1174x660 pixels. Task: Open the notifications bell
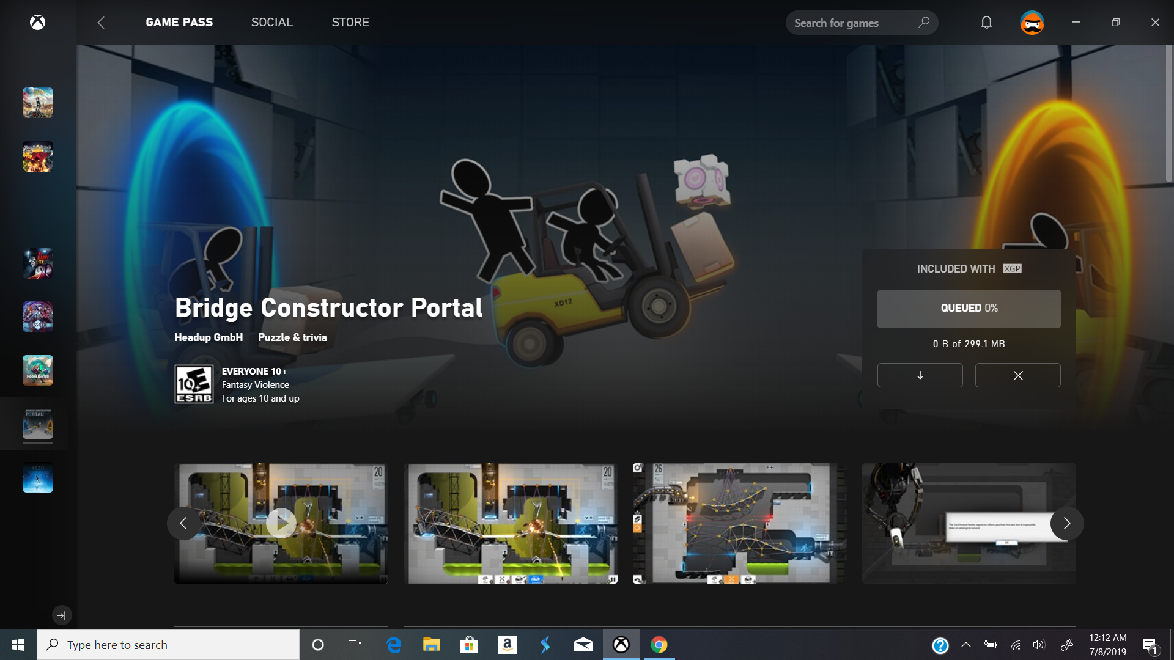[986, 23]
